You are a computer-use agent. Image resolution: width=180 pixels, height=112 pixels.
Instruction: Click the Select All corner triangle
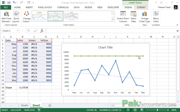click(3, 37)
